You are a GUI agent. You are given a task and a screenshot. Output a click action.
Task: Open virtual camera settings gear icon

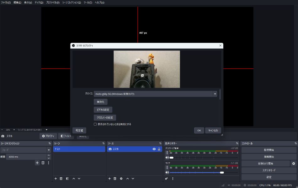coord(294,164)
